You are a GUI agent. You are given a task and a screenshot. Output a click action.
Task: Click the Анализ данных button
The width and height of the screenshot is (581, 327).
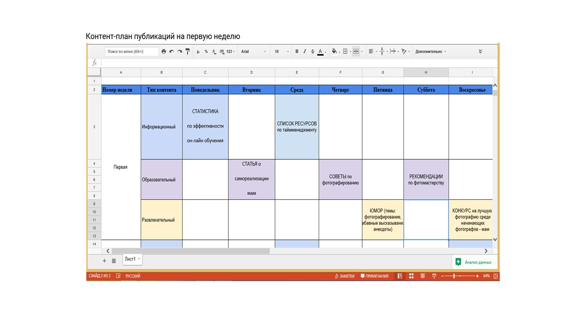click(x=474, y=262)
